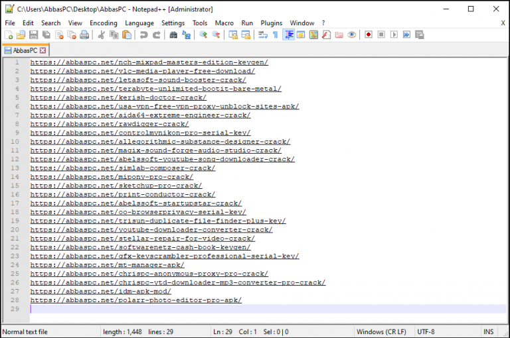Open the Replace dialog icon

(x=186, y=34)
